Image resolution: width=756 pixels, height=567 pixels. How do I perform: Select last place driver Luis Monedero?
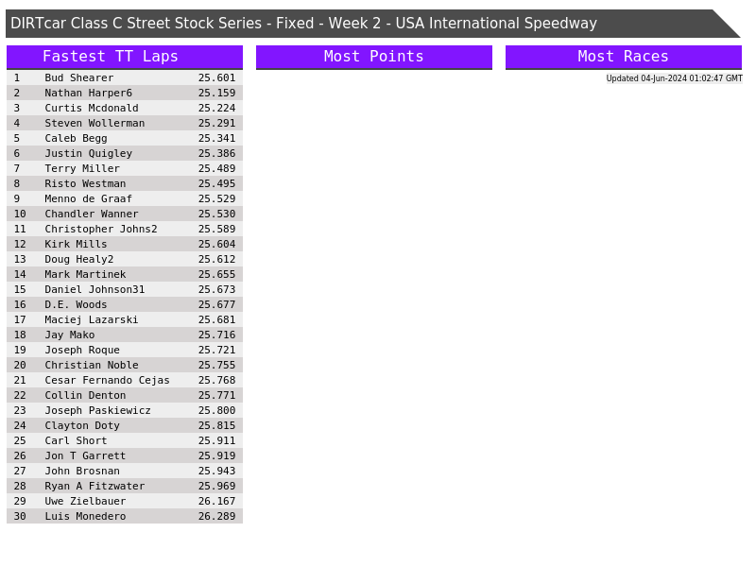point(85,516)
